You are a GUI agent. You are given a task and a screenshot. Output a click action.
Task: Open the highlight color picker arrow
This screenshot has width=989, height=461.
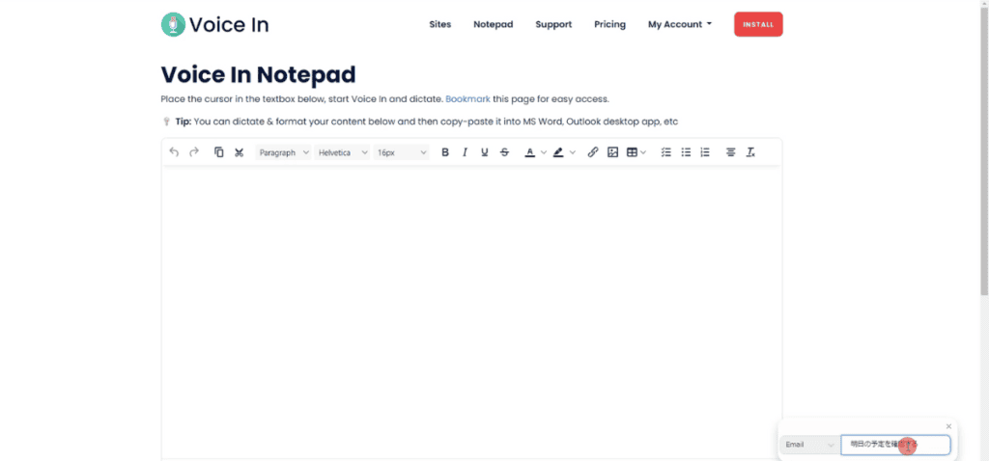pos(572,151)
